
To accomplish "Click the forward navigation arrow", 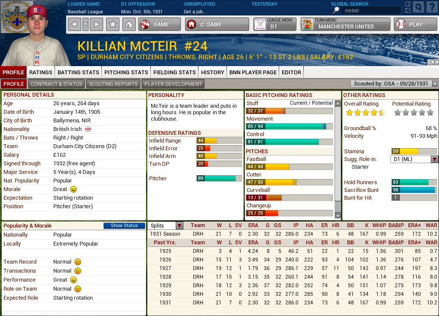I will 96,24.
